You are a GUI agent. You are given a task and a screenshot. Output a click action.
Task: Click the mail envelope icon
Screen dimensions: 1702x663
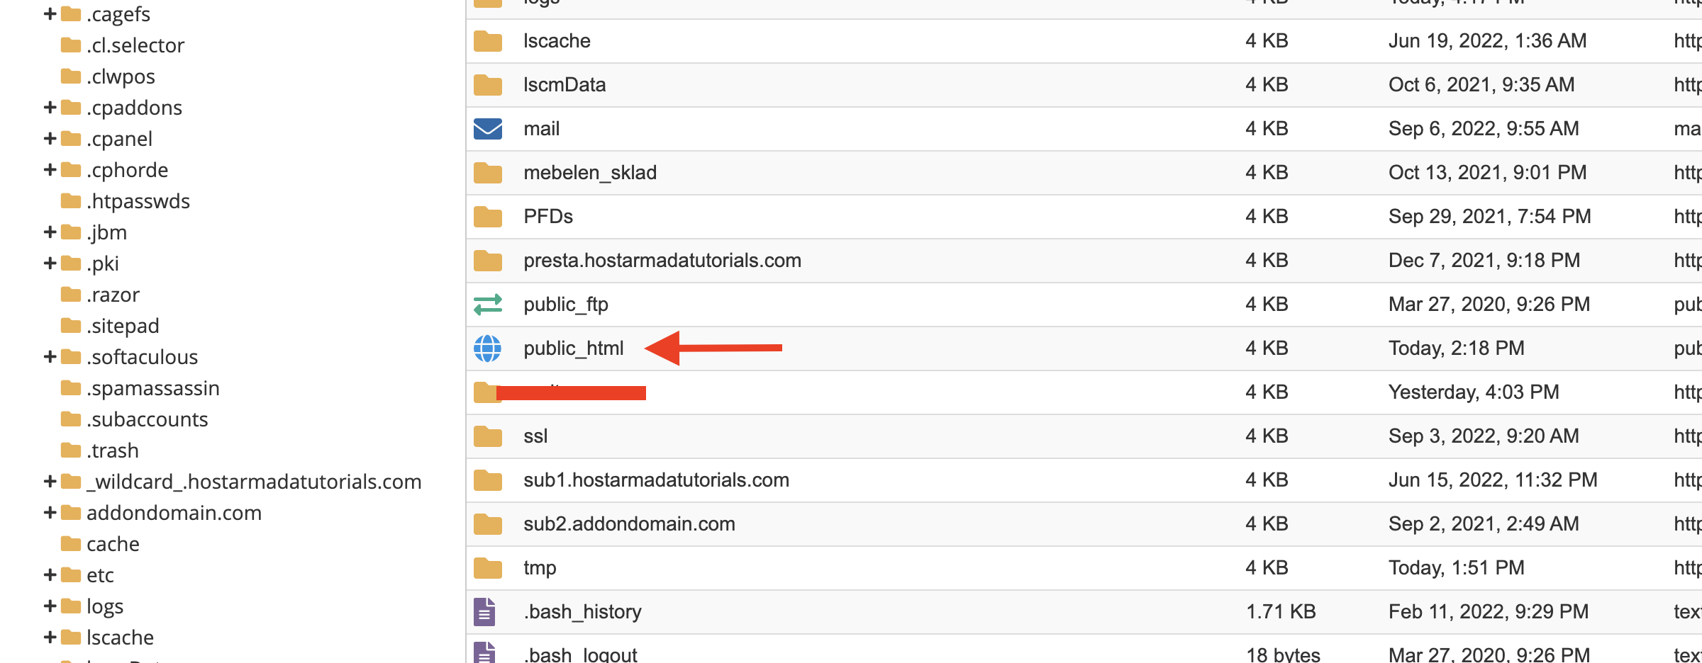click(486, 128)
